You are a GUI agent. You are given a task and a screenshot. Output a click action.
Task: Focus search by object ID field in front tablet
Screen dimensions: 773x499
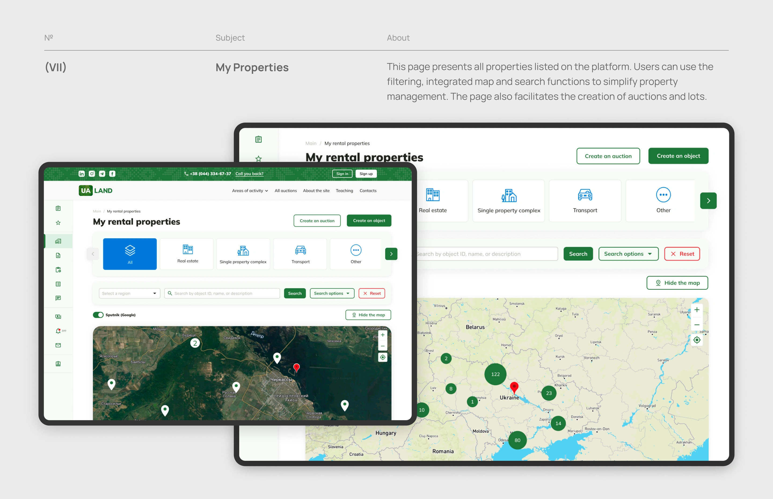point(222,293)
